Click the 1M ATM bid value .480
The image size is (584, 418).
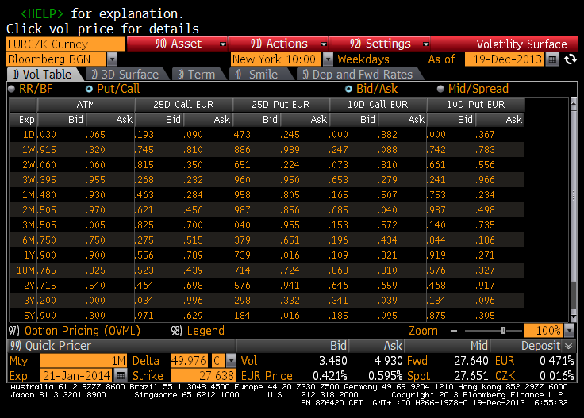click(x=48, y=195)
